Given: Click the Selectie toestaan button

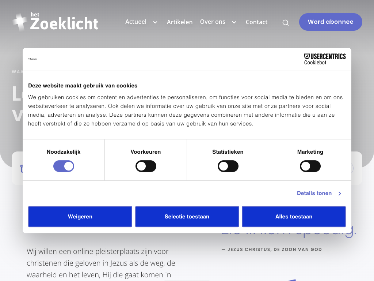Looking at the screenshot, I should pyautogui.click(x=187, y=217).
